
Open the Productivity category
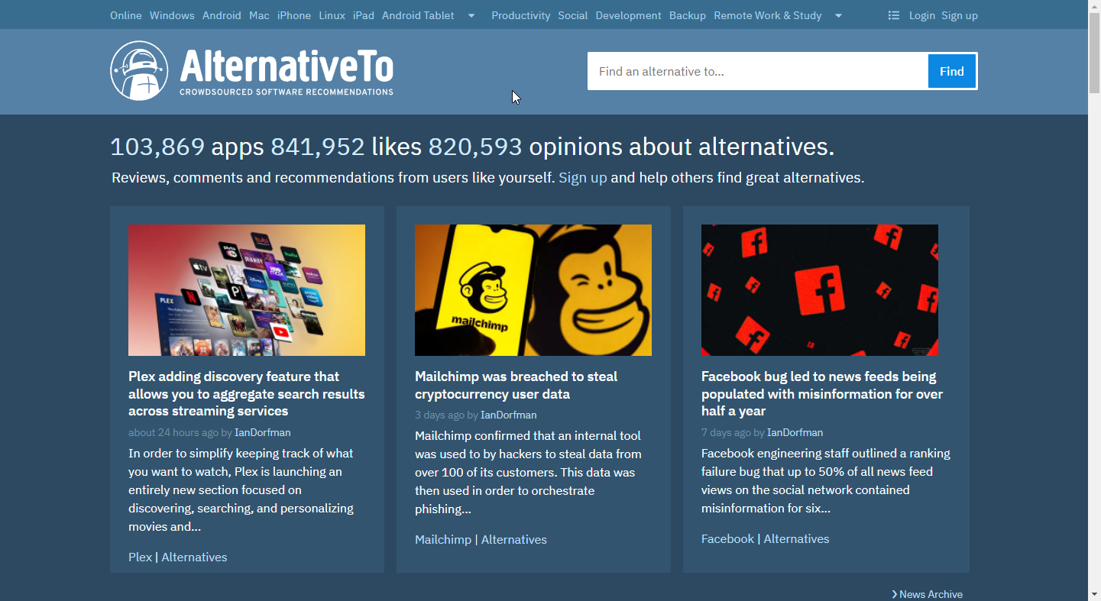click(521, 15)
